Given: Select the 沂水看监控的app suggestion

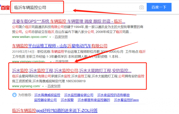Looking at the screenshot, I should point(126,100).
